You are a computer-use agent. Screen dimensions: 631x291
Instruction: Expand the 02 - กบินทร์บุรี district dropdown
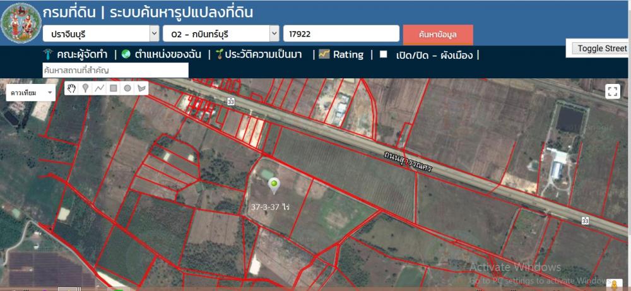click(221, 33)
